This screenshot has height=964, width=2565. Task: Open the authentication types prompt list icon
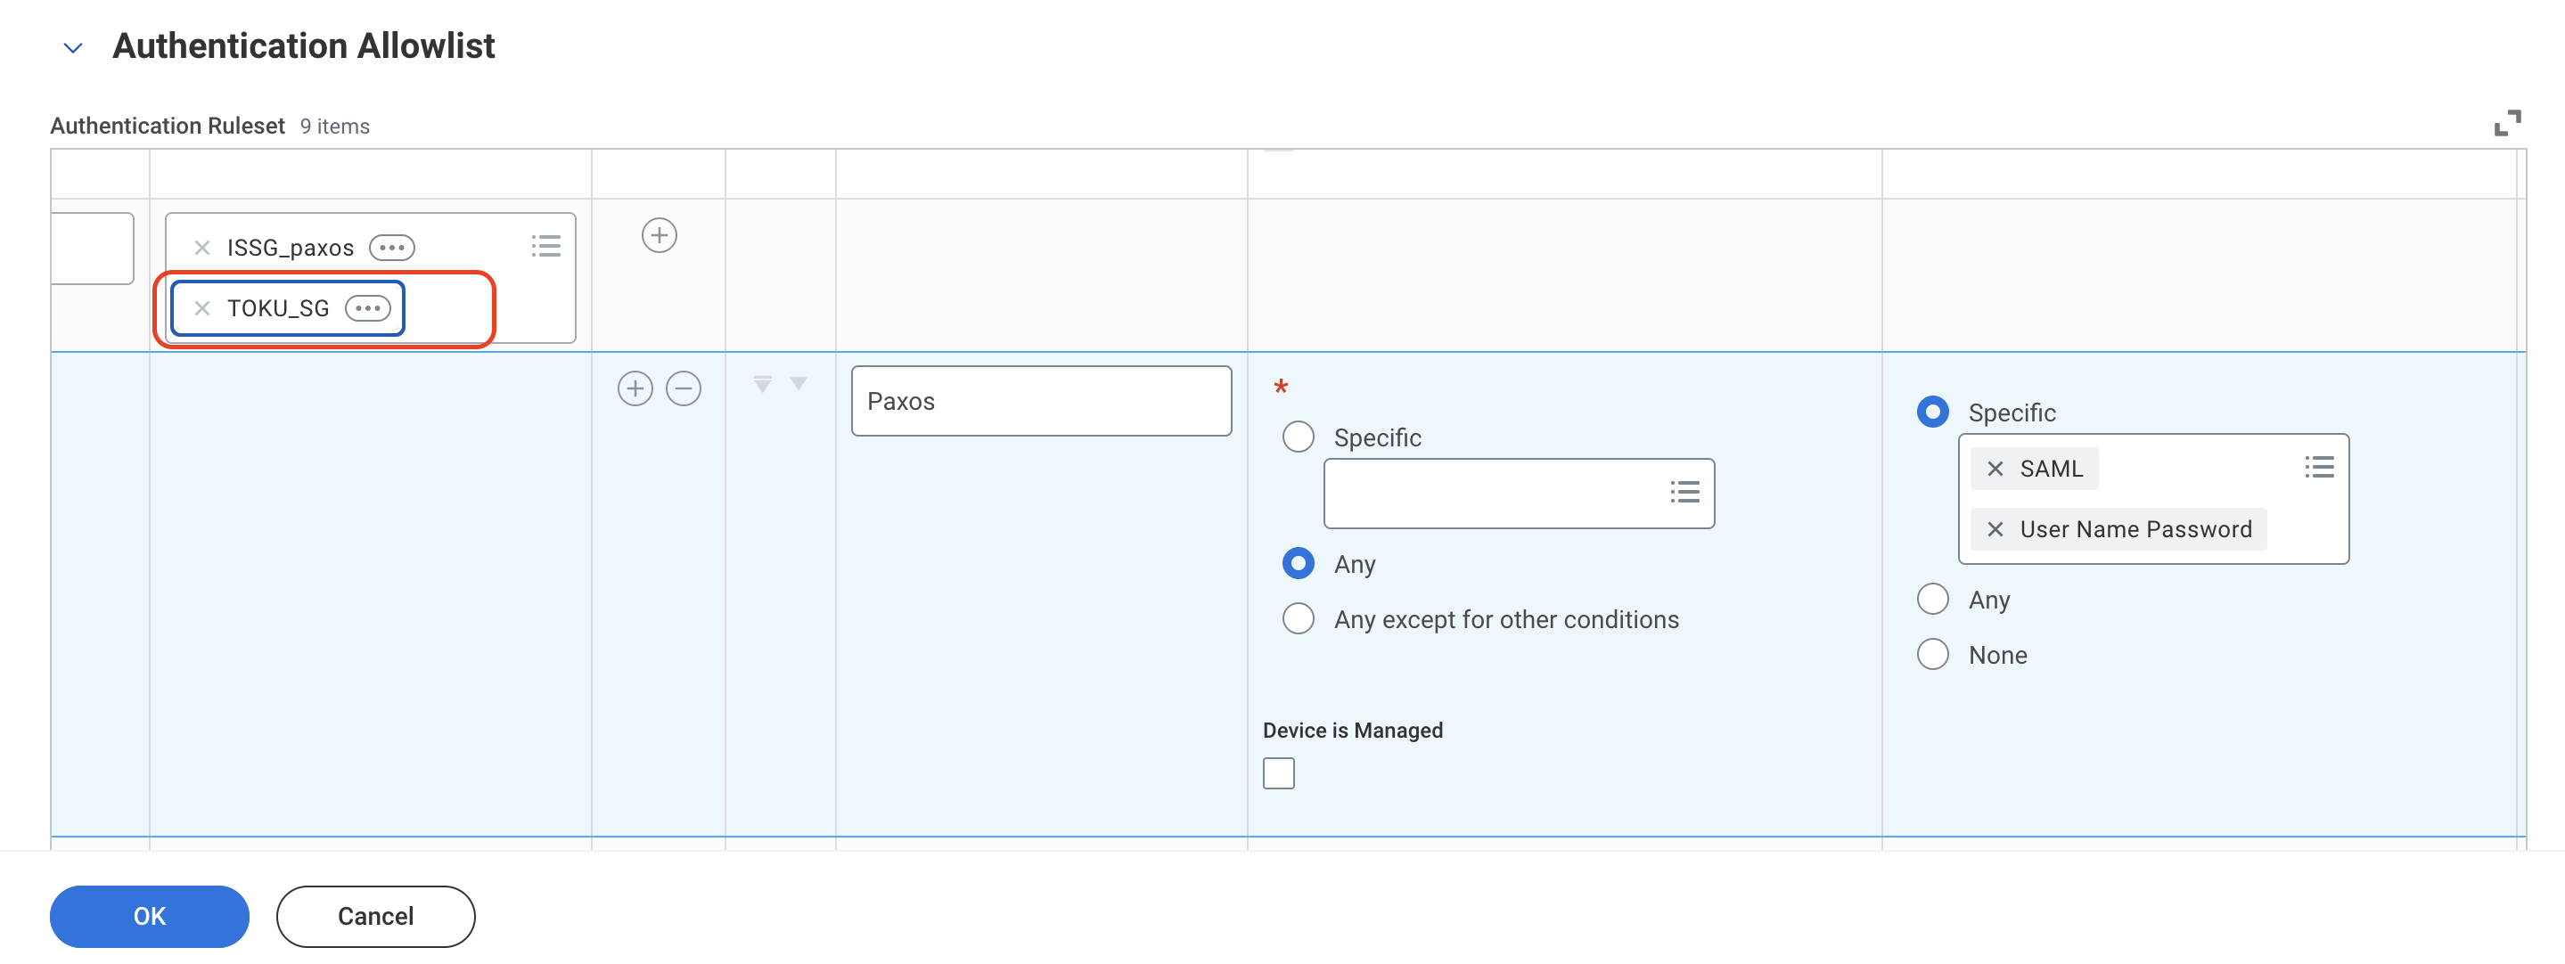2319,467
